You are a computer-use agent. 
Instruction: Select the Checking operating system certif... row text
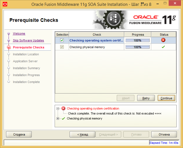coord(96,40)
